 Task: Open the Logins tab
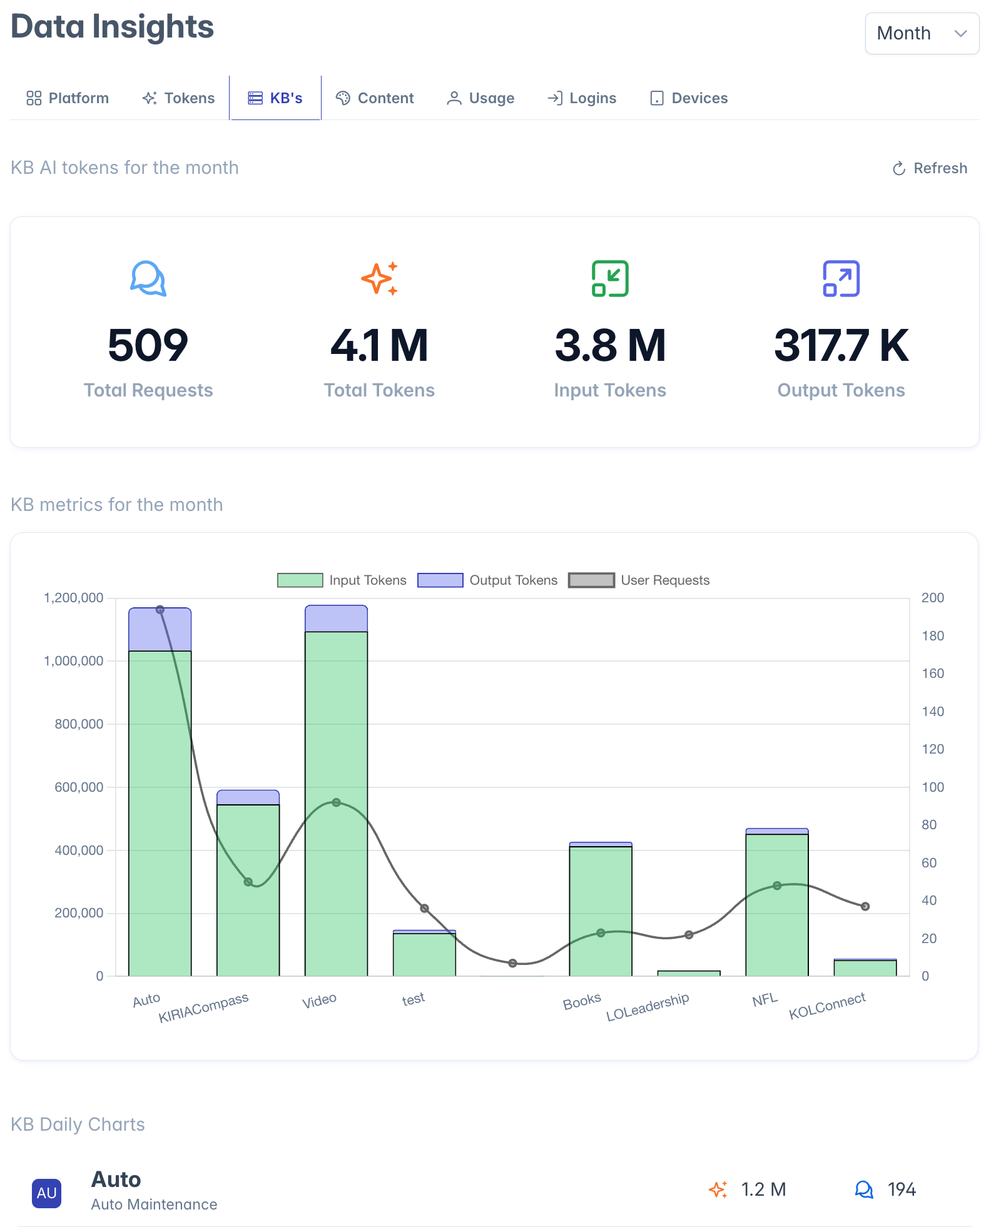[x=581, y=98]
